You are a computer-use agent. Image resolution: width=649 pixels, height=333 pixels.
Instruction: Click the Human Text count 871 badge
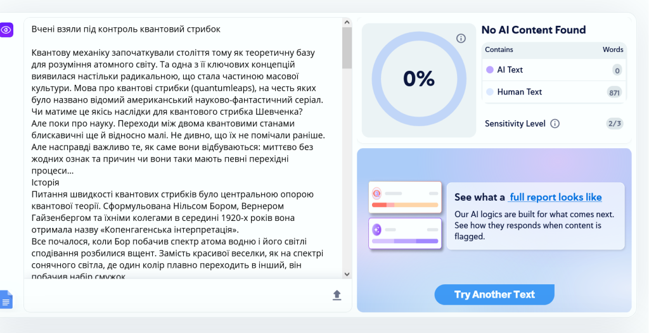[614, 92]
